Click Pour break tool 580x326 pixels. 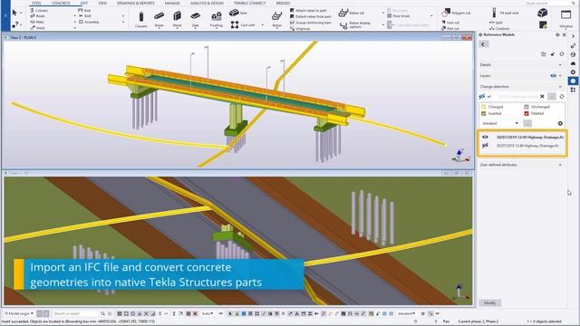(x=399, y=16)
